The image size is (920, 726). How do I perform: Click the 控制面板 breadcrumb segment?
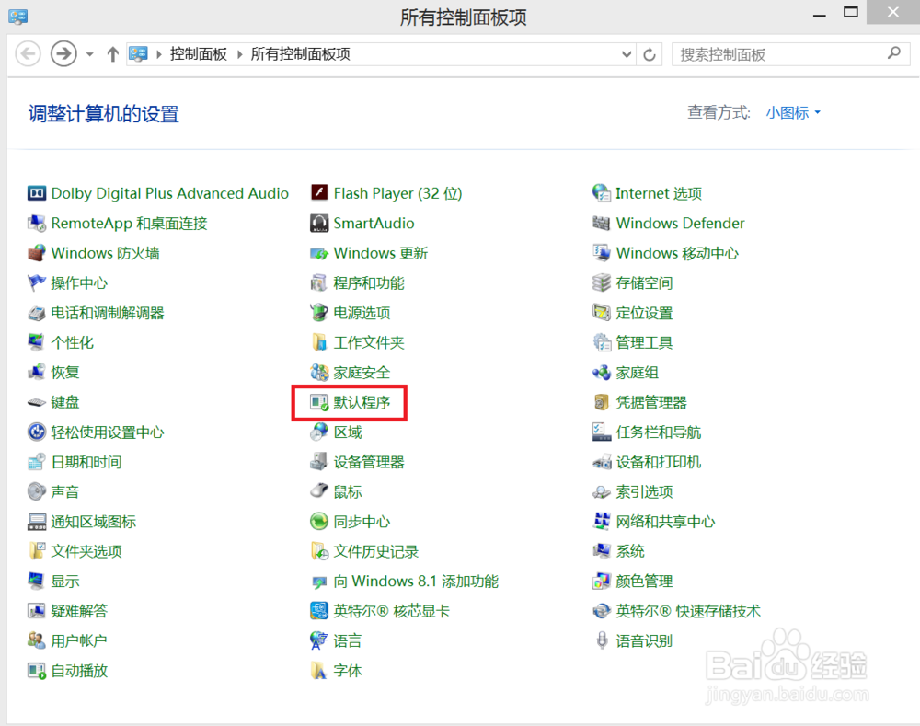point(199,54)
